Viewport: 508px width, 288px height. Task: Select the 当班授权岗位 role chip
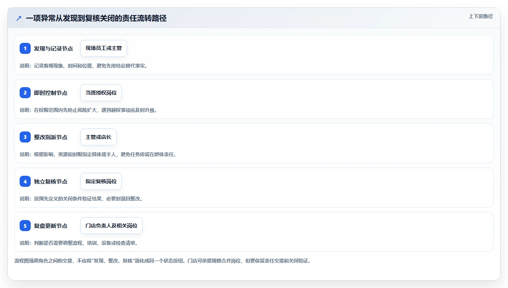(x=101, y=93)
